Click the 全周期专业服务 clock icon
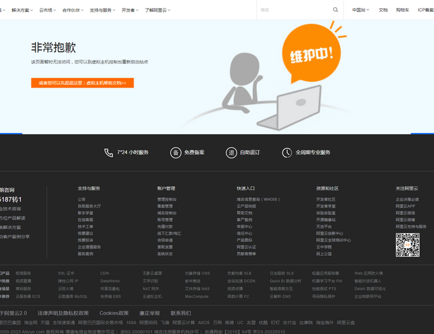This screenshot has width=434, height=334. 287,152
